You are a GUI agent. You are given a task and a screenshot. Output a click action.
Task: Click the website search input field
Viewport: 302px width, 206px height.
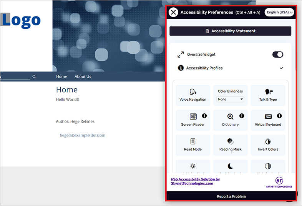point(15,77)
